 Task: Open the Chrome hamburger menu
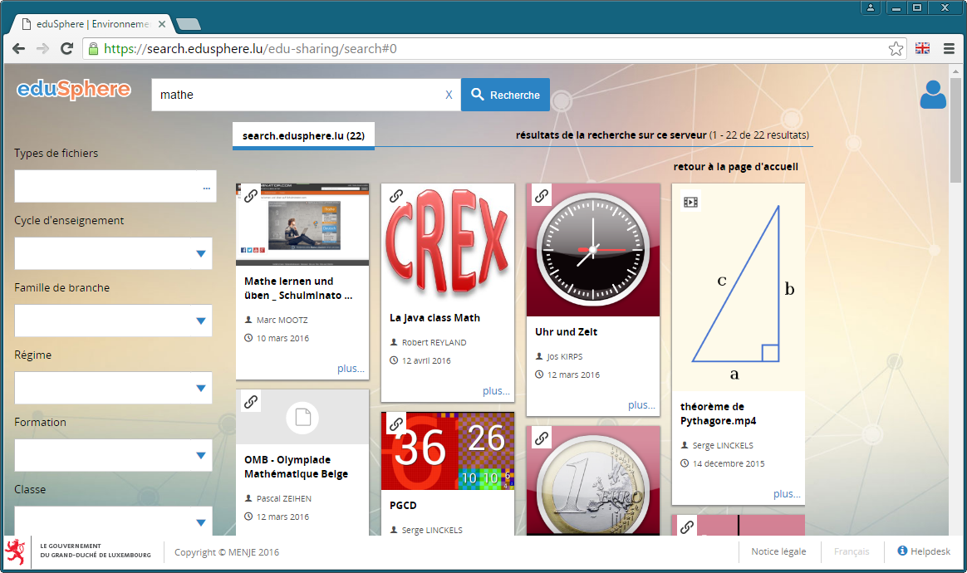[949, 49]
